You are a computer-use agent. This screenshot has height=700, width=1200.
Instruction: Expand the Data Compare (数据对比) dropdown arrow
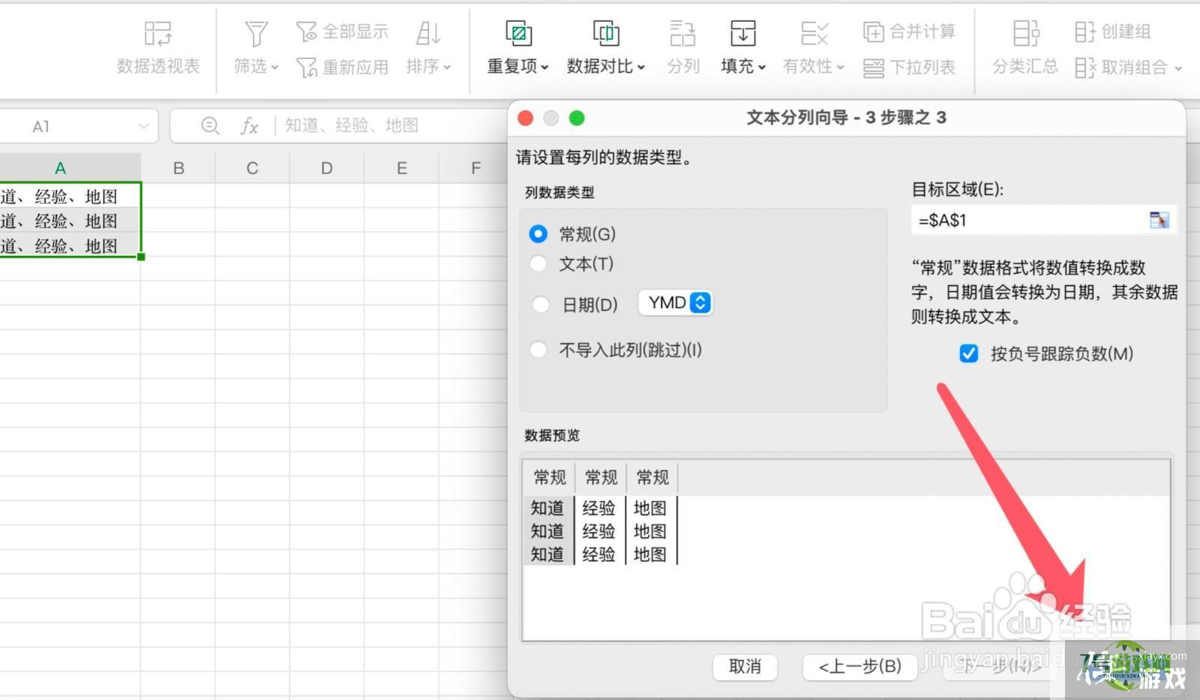point(641,68)
